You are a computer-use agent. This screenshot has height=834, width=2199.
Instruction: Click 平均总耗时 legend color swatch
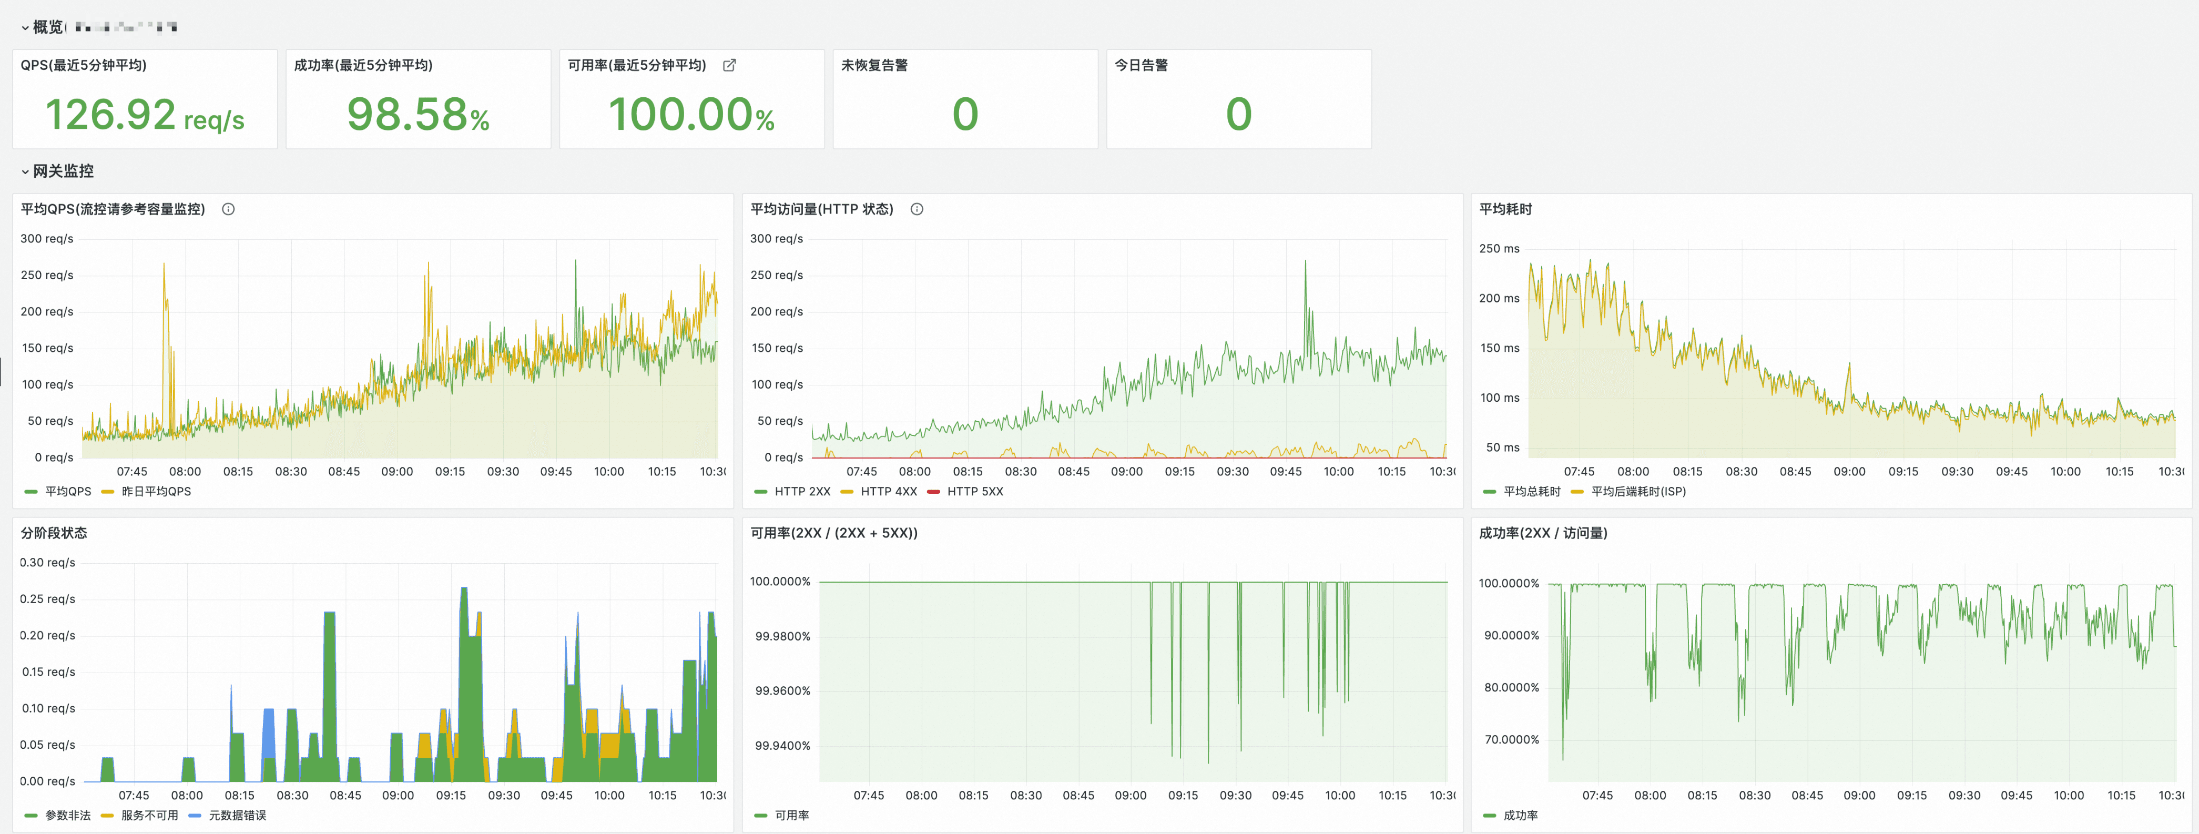(1490, 492)
